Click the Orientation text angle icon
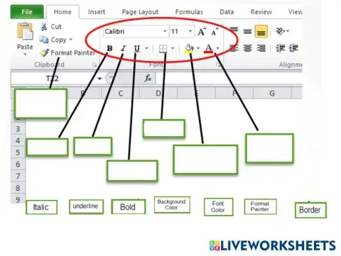Screen dimensions: 341x256 pos(281,31)
